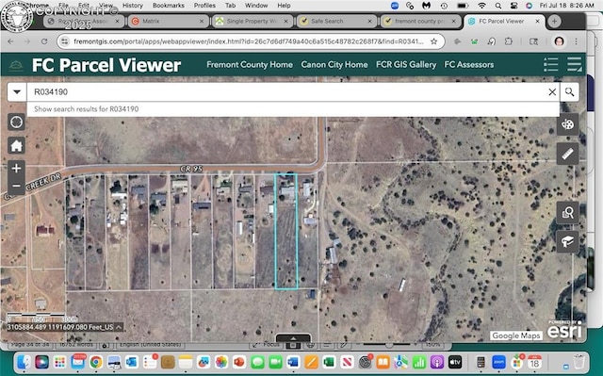Click the fremontgis.com address bar
The image size is (603, 376).
(249, 41)
